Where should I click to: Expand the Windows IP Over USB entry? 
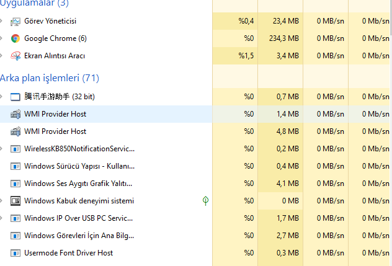(1, 218)
